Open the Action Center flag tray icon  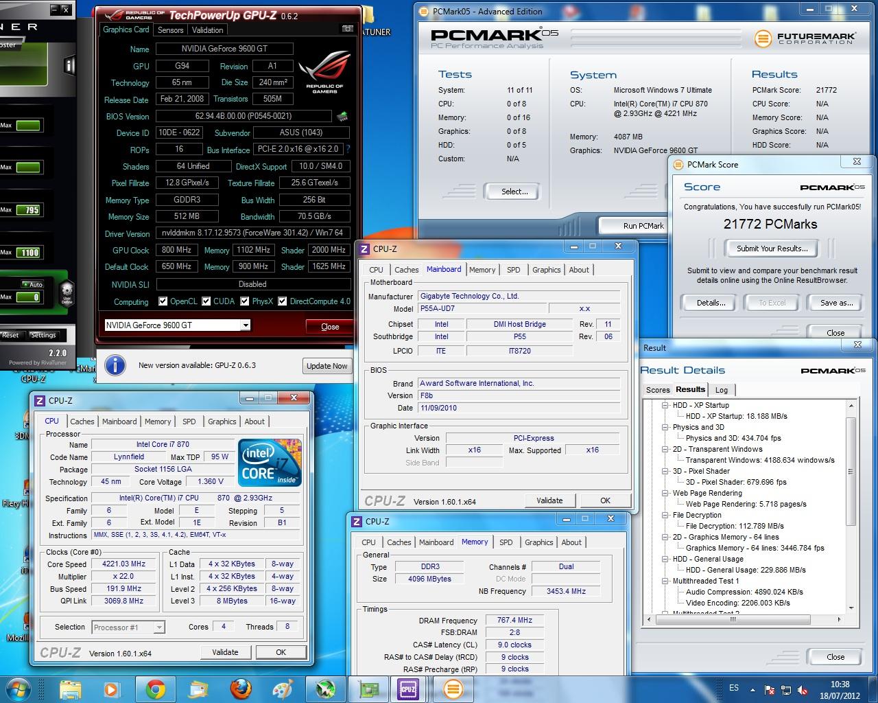(770, 690)
